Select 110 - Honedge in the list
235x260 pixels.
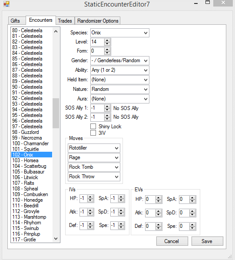(x=32, y=200)
